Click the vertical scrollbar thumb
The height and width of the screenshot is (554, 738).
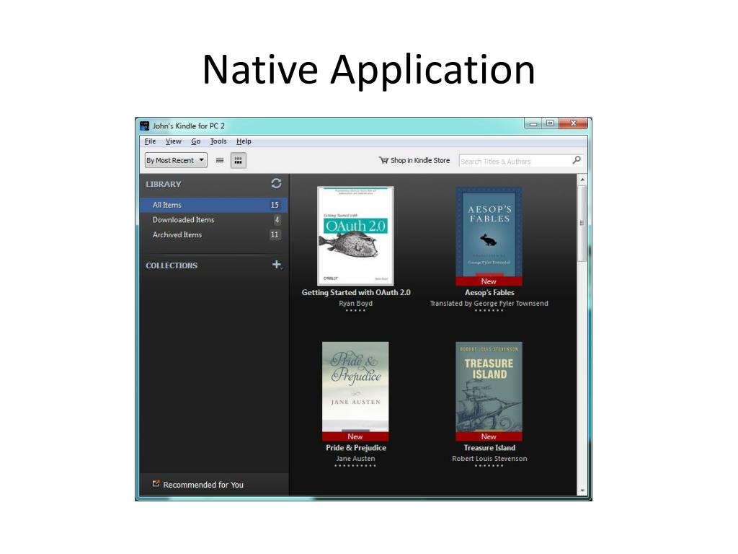pos(582,223)
